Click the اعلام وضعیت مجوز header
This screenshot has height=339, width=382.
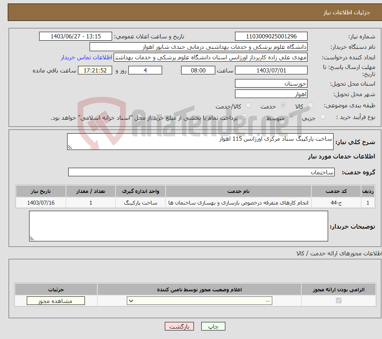click(x=199, y=289)
